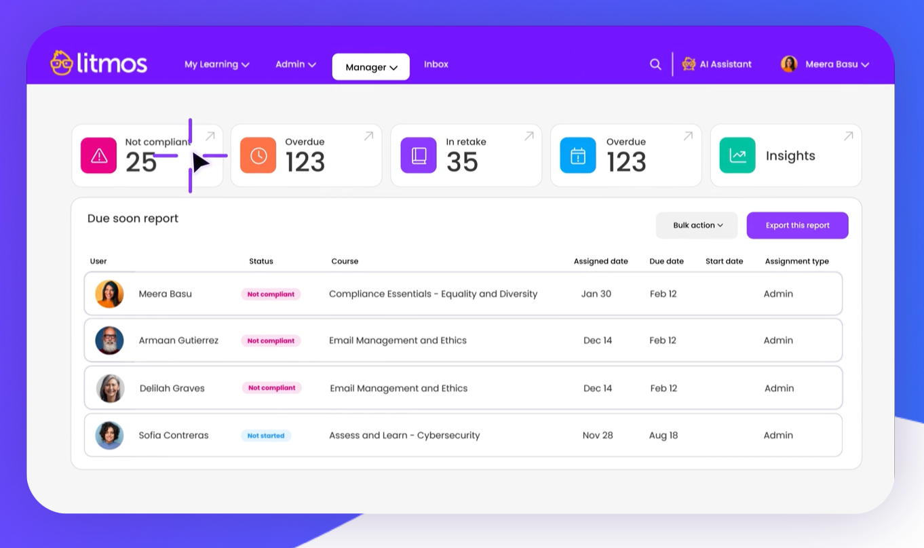Open the In retake book icon
This screenshot has width=924, height=548.
click(418, 155)
